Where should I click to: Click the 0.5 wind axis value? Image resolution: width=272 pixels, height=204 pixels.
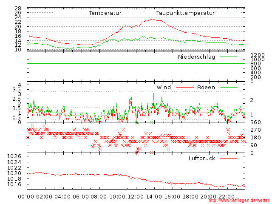[17, 117]
